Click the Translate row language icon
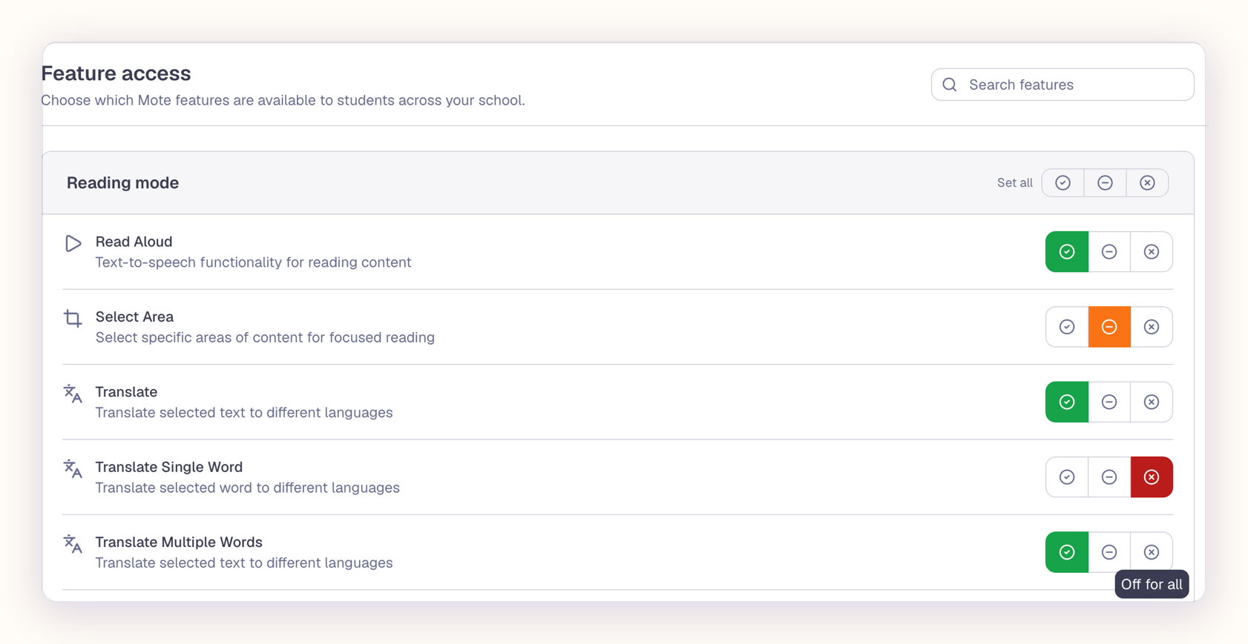This screenshot has width=1248, height=644. [x=73, y=394]
